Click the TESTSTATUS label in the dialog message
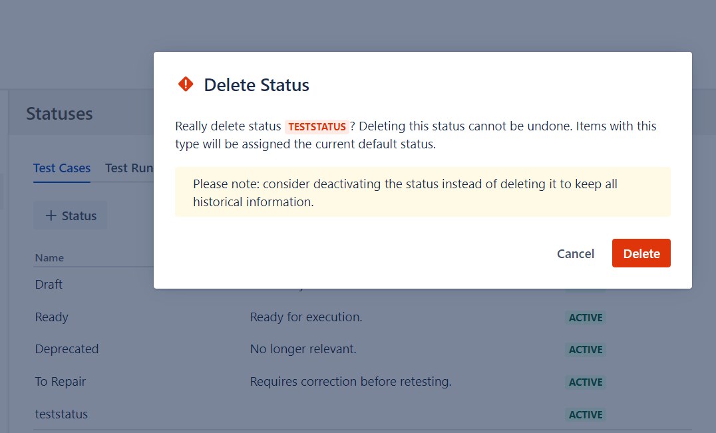The width and height of the screenshot is (716, 433). coord(317,126)
